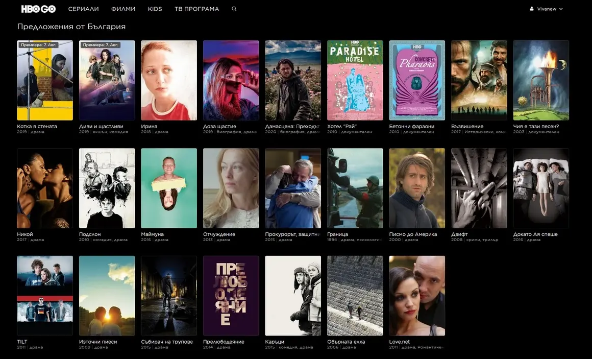Open the "Love.net" title link
This screenshot has width=592, height=359.
401,341
